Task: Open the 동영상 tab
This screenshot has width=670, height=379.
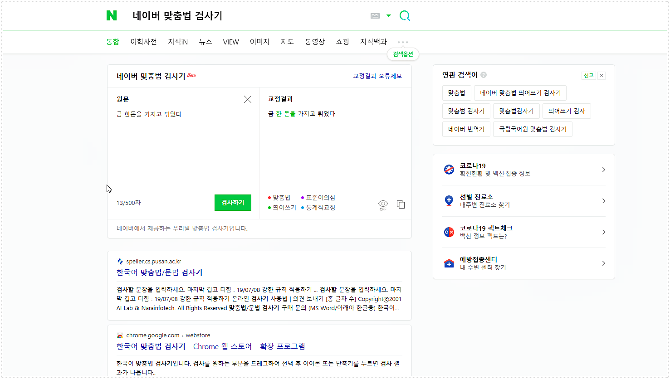Action: (x=315, y=42)
